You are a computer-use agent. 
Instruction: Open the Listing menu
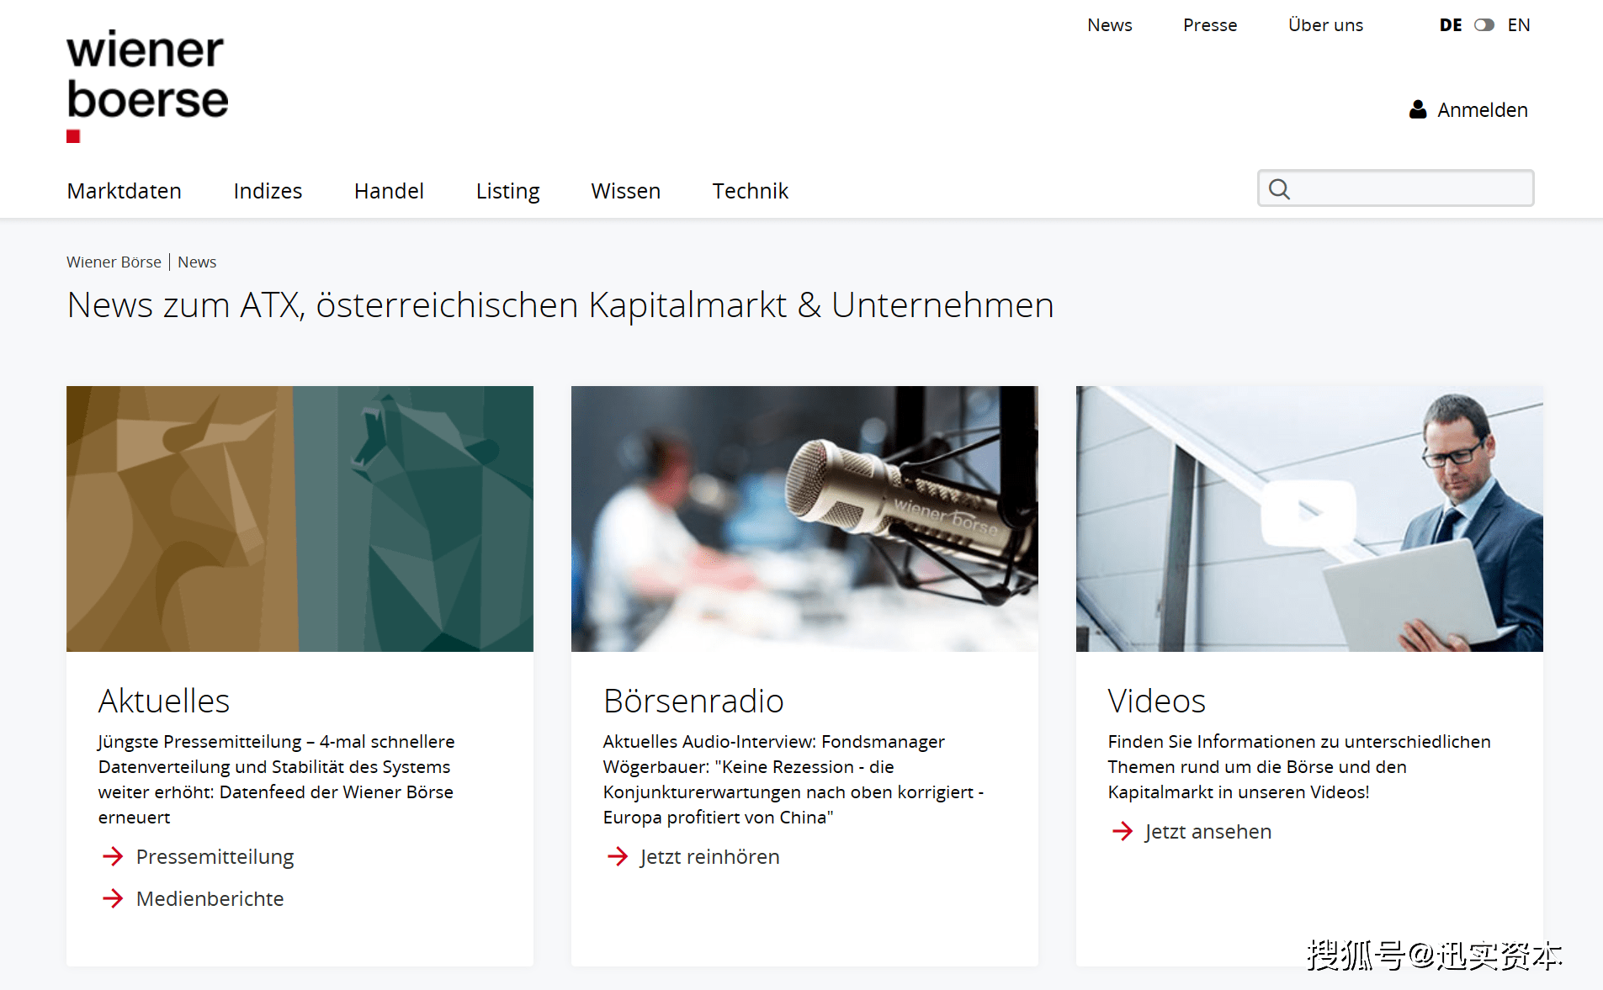point(507,191)
